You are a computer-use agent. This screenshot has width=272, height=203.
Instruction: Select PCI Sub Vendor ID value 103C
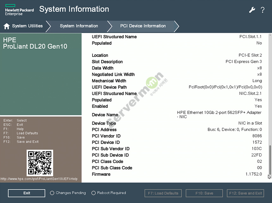pyautogui.click(x=257, y=149)
